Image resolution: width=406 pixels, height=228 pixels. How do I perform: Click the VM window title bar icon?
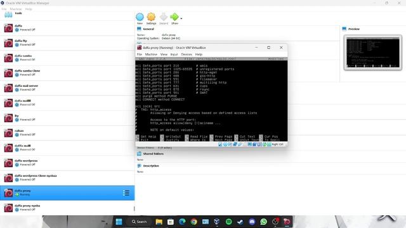140,47
